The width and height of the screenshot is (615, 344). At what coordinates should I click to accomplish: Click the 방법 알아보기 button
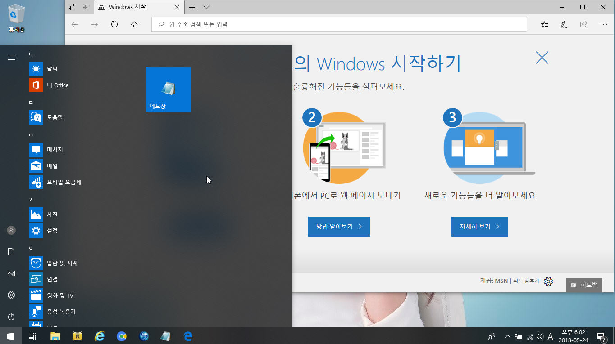tap(339, 227)
